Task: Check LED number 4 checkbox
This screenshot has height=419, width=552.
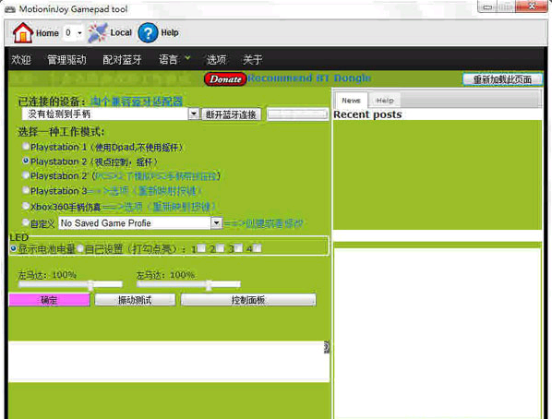Action: [x=258, y=248]
